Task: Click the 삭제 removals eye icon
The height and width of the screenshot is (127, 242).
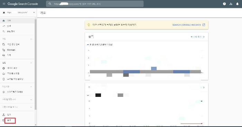Action: tap(4, 55)
